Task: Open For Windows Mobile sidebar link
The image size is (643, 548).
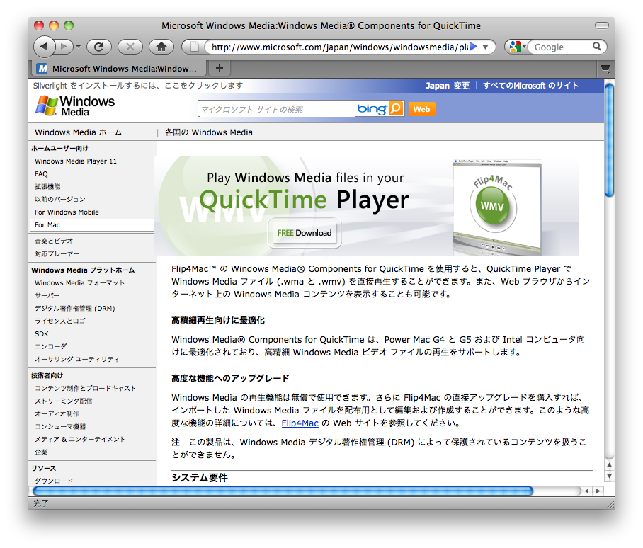Action: 67,212
